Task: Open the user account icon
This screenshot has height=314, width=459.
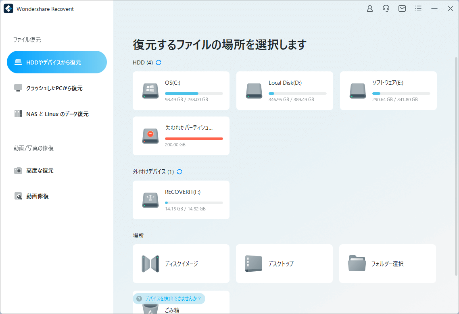Action: [x=369, y=8]
